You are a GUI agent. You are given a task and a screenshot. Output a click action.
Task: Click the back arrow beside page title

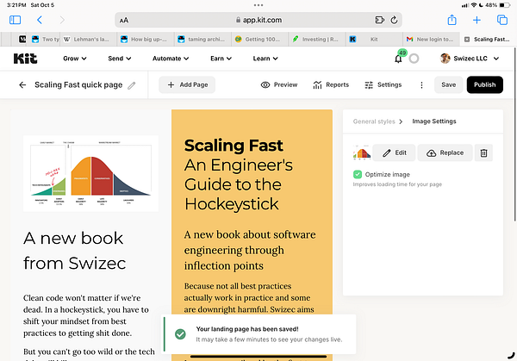tap(22, 85)
